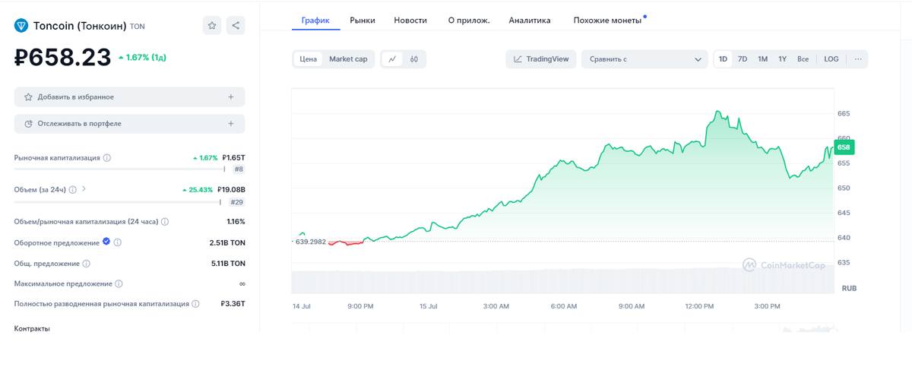This screenshot has height=383, width=912.
Task: Click the 15 Jul axis label
Action: click(428, 306)
